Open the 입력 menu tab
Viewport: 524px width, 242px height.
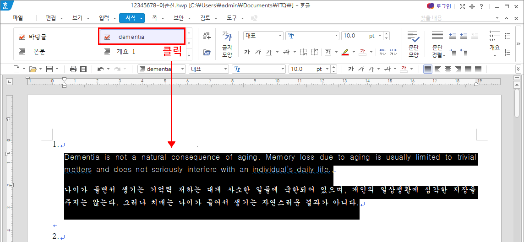[x=104, y=18]
